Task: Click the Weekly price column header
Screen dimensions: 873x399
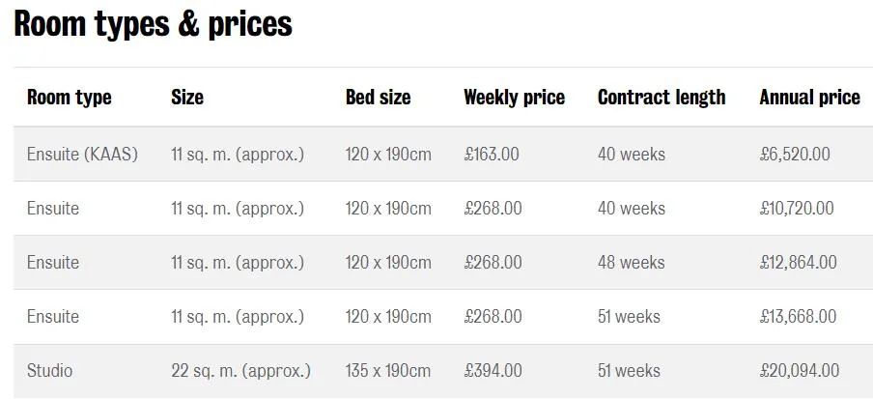Action: coord(514,98)
